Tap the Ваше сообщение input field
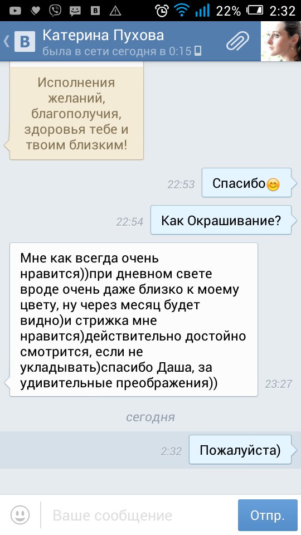The image size is (301, 535). [139, 515]
